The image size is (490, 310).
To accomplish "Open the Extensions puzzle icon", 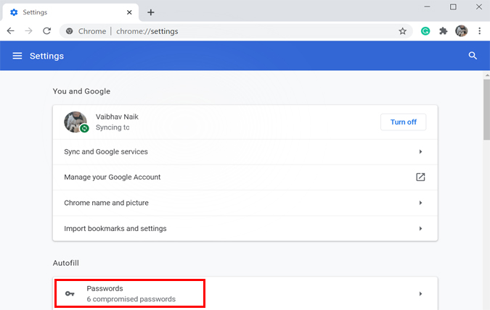I will coord(443,31).
